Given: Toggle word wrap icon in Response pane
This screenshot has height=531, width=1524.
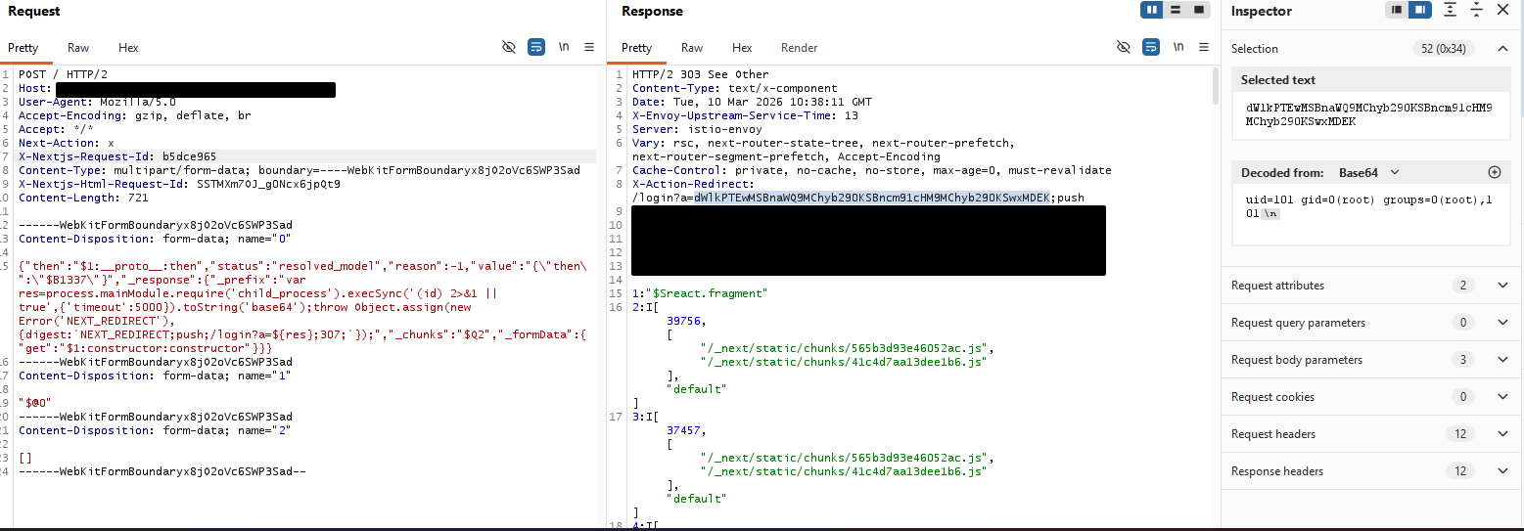Looking at the screenshot, I should click(1151, 47).
